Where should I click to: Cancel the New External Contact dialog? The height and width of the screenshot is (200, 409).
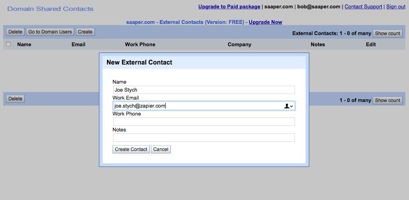tap(161, 149)
